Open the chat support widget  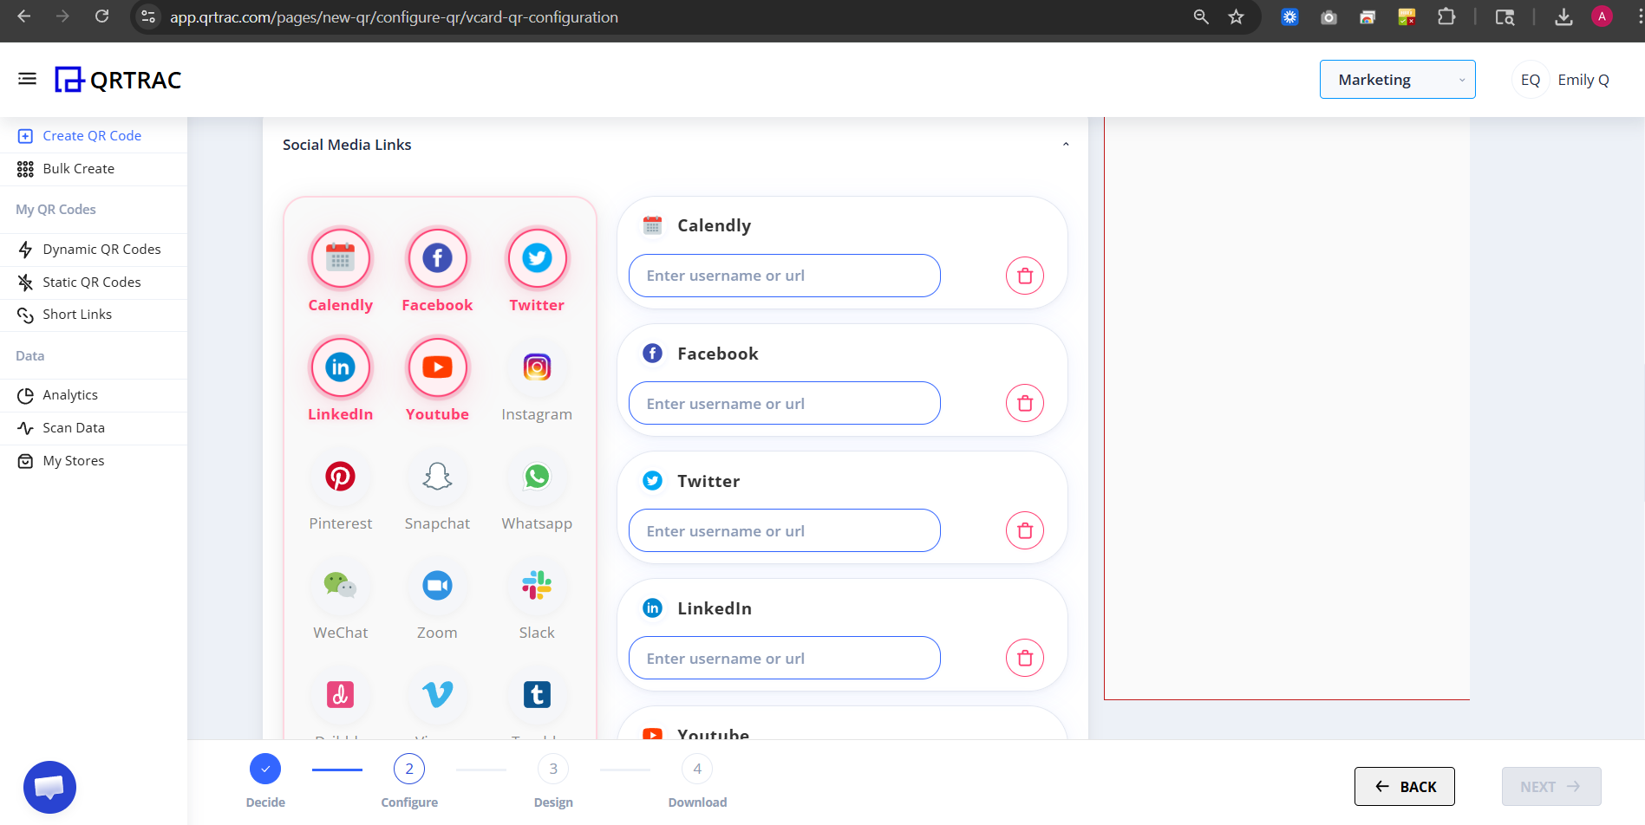click(x=49, y=787)
